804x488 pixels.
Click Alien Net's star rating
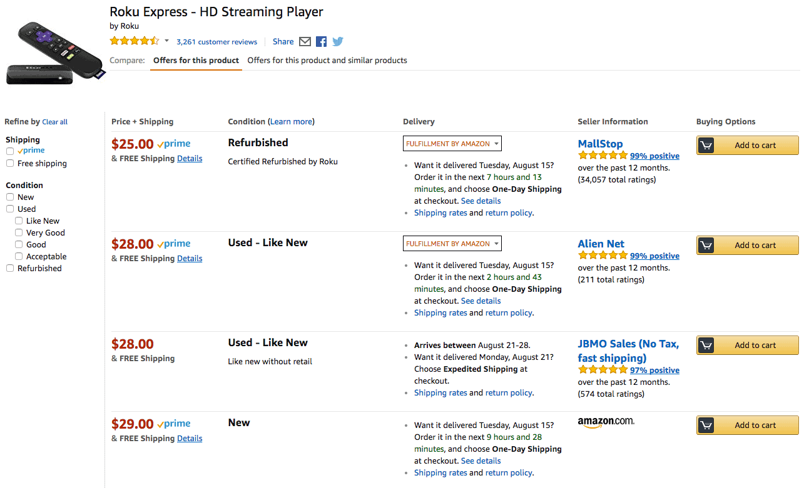point(603,256)
